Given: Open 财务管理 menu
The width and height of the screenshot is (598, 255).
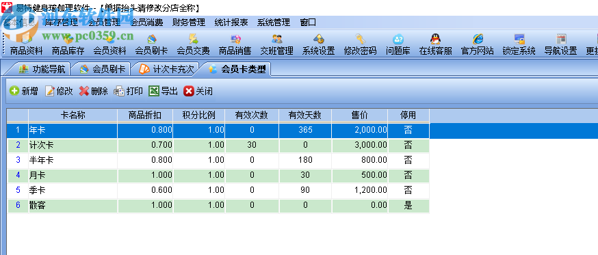Looking at the screenshot, I should coord(189,23).
